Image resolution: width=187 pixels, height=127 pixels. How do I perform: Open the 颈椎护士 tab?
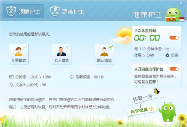click(67, 11)
